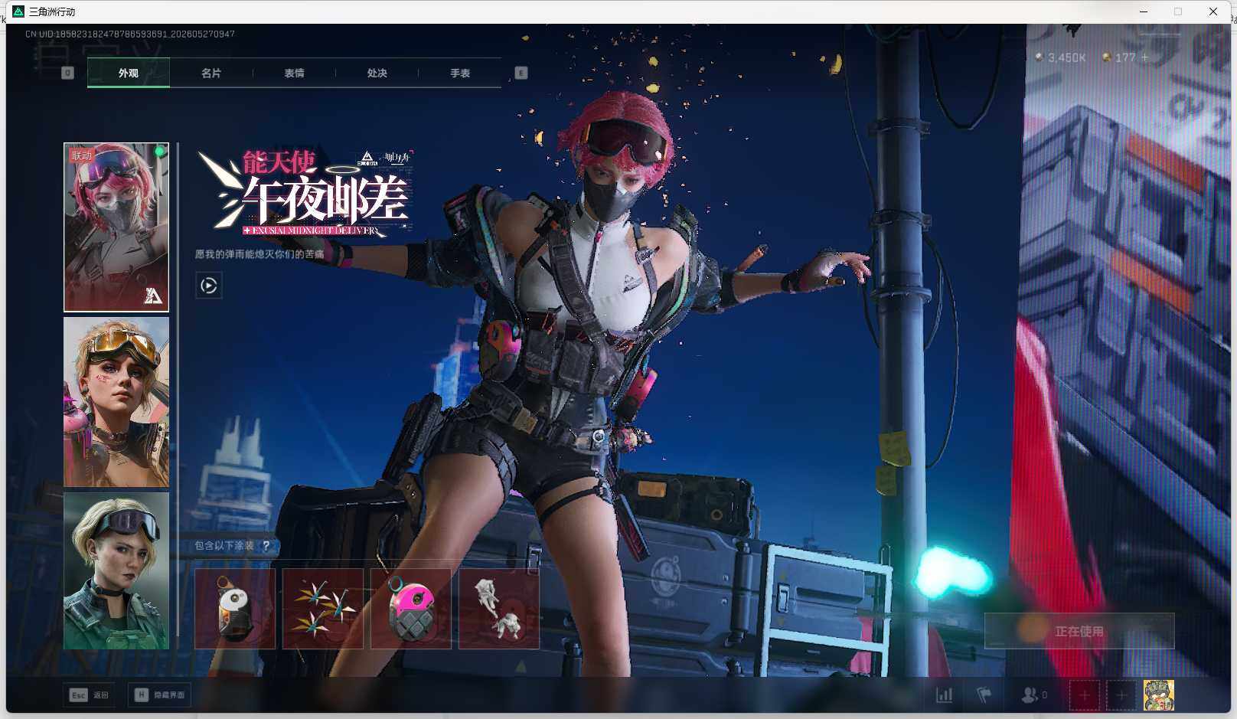Image resolution: width=1237 pixels, height=719 pixels.
Task: Open the flag icon in bottom bar
Action: 984,695
